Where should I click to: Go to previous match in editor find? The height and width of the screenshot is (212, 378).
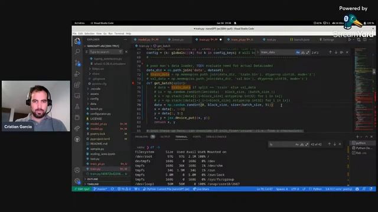(x=330, y=52)
